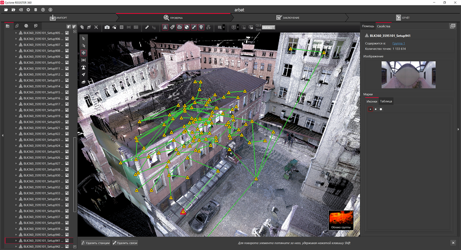Screen dimensions: 461x250
Task: Go to the ЗАКЛЮЧЕНИЕ workflow step
Action: [288, 18]
